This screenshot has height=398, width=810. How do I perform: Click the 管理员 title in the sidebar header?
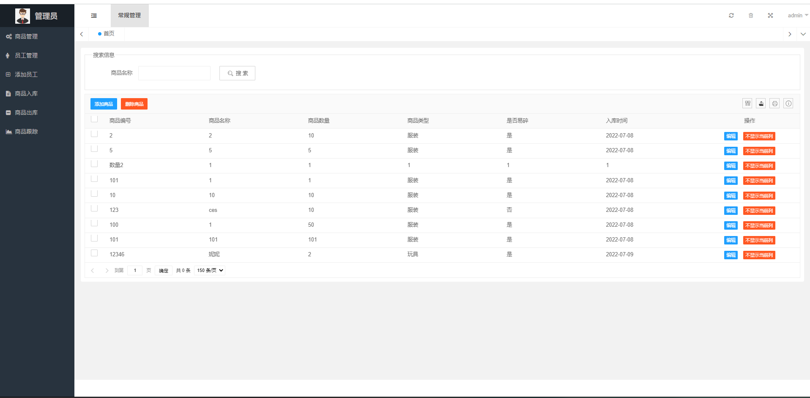click(46, 16)
